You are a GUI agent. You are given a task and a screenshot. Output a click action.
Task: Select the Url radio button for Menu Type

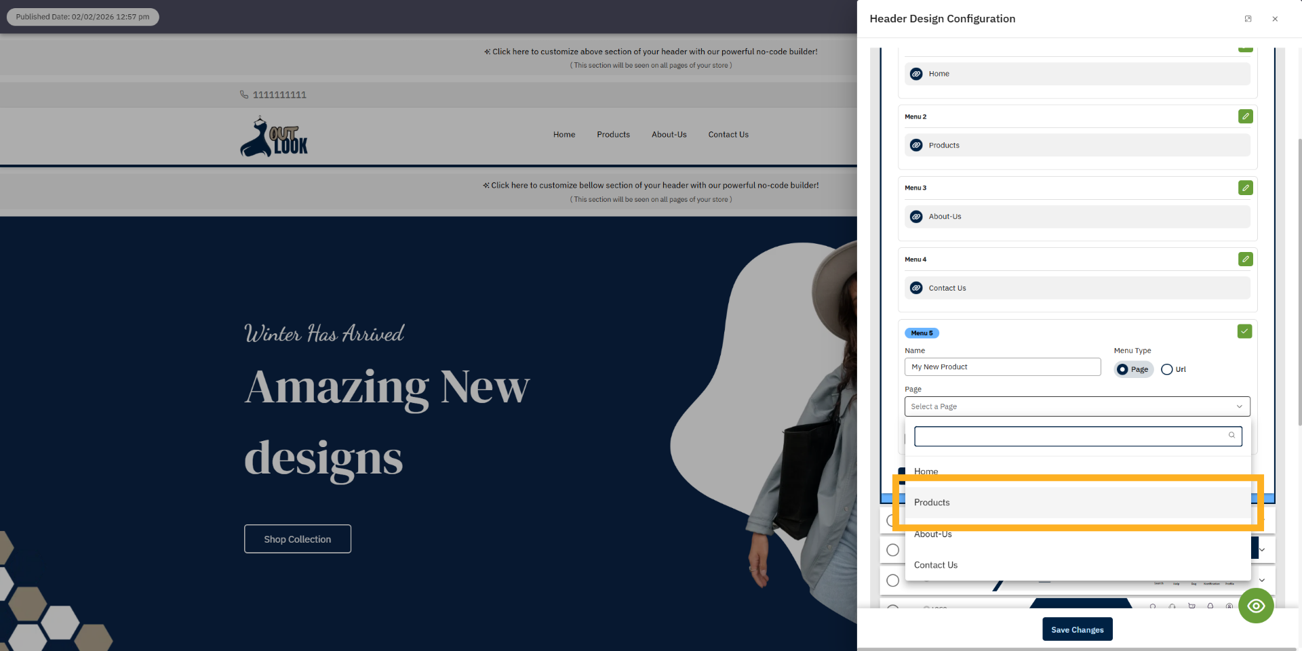(1167, 369)
